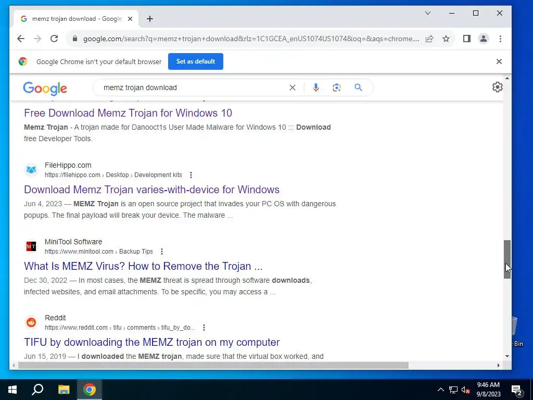Click horizontal scrollbar right arrow
This screenshot has width=533, height=400.
[x=498, y=366]
